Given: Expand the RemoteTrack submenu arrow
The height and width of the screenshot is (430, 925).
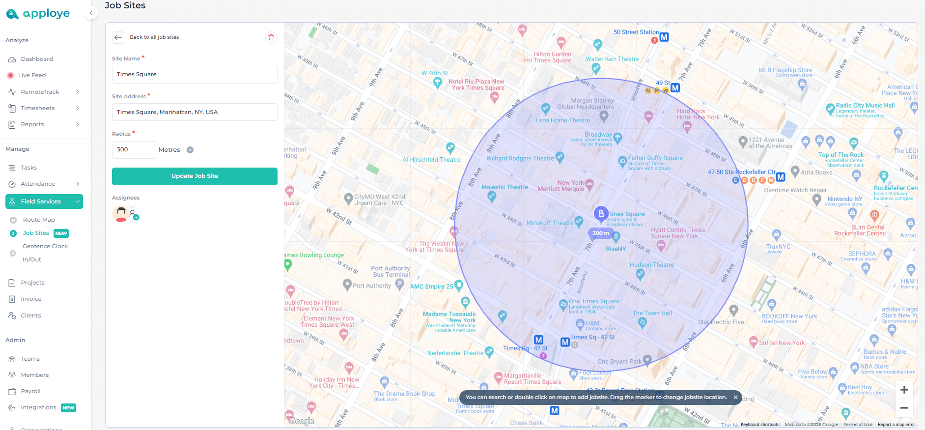Looking at the screenshot, I should [x=78, y=92].
